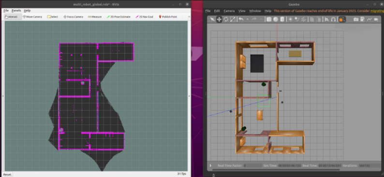Click the Sim Time value field
The height and width of the screenshot is (177, 384).
pos(289,165)
